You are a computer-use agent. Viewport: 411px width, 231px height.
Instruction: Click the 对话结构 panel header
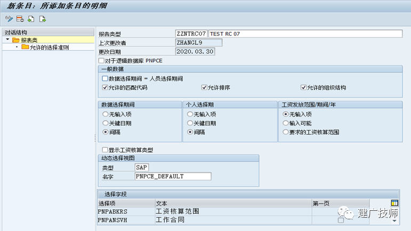click(48, 32)
